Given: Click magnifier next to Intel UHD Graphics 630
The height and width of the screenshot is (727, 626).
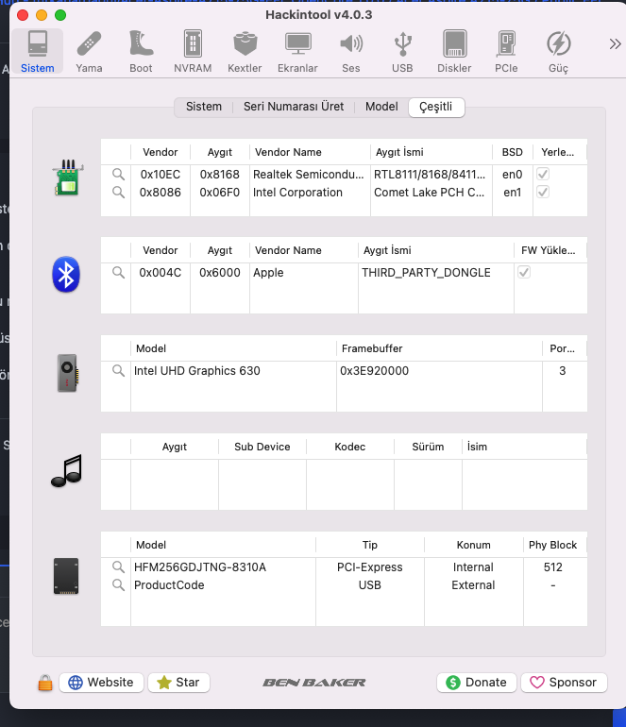Looking at the screenshot, I should [x=118, y=371].
